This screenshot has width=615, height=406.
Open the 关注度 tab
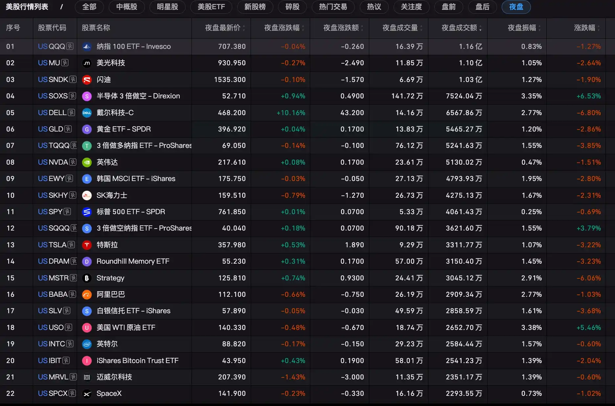[411, 7]
